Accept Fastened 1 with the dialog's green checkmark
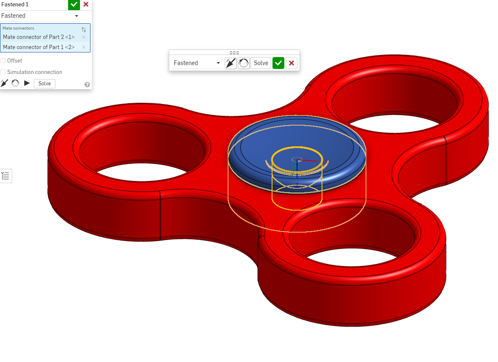 click(74, 5)
